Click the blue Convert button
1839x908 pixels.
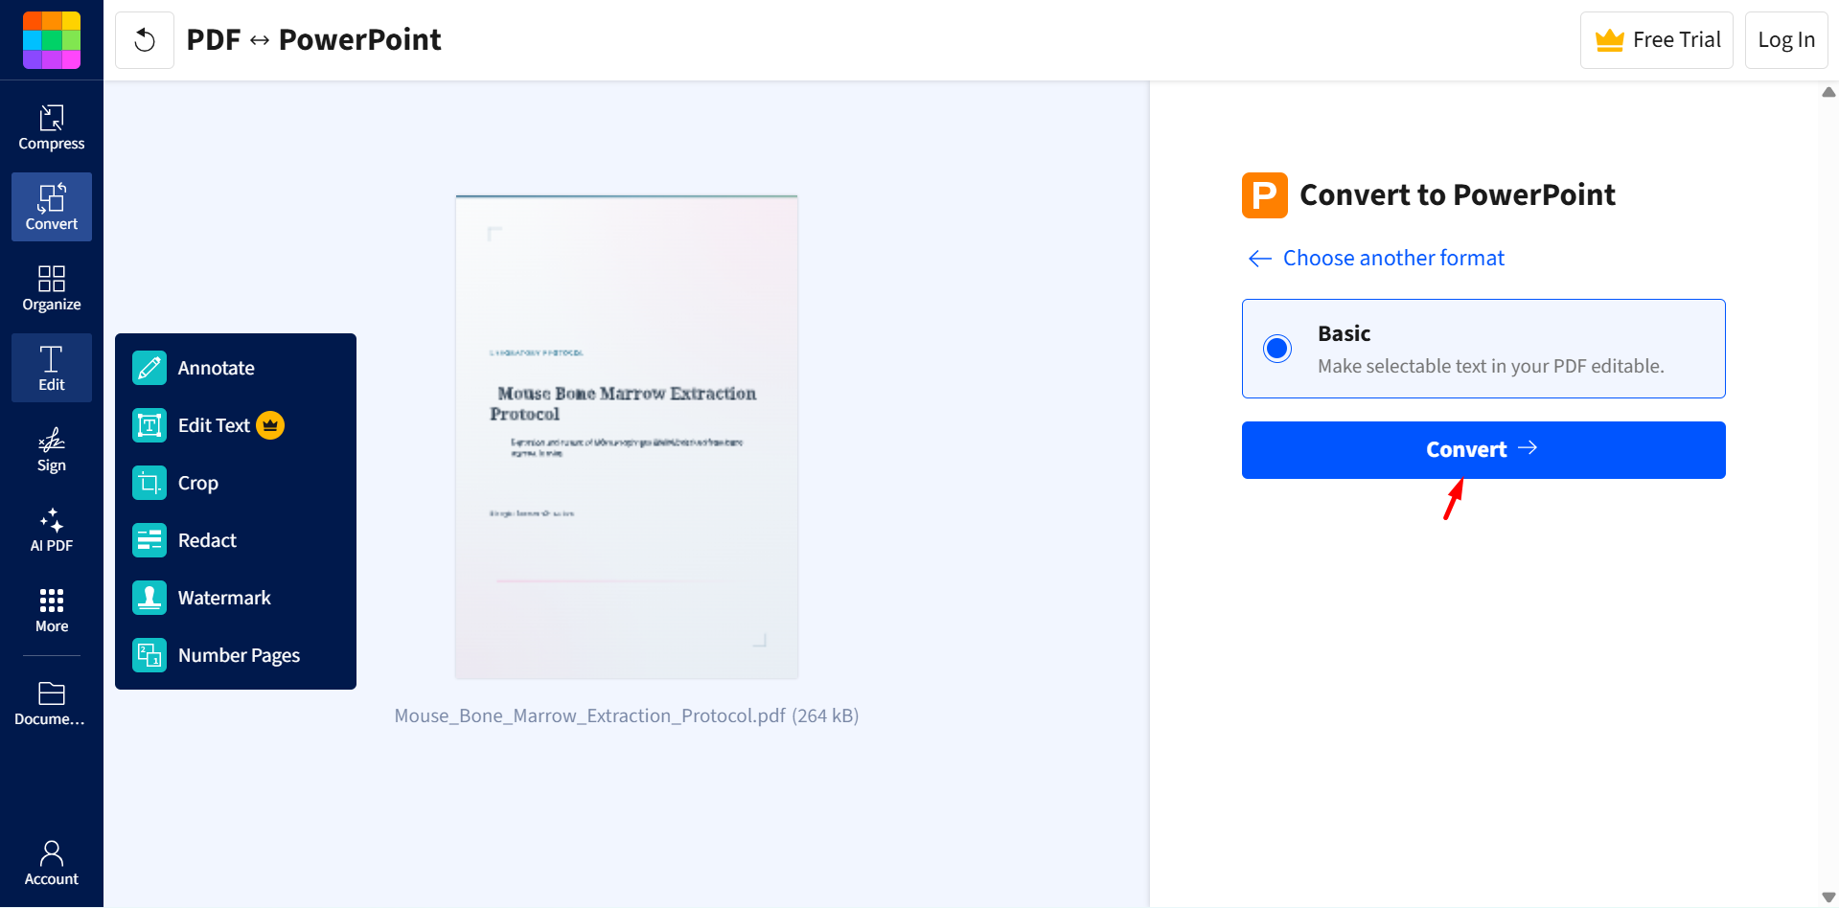[1483, 450]
